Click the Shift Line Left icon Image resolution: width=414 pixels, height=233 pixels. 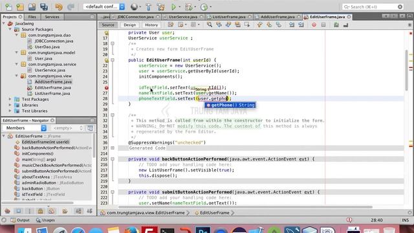(x=292, y=25)
